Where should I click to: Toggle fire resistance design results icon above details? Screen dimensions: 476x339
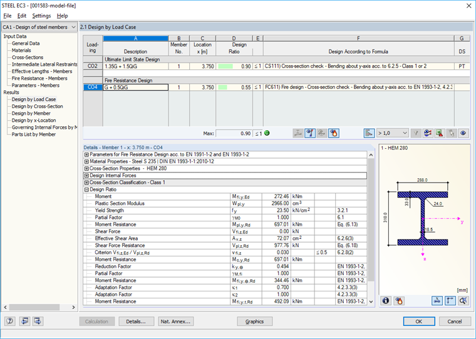pos(334,133)
